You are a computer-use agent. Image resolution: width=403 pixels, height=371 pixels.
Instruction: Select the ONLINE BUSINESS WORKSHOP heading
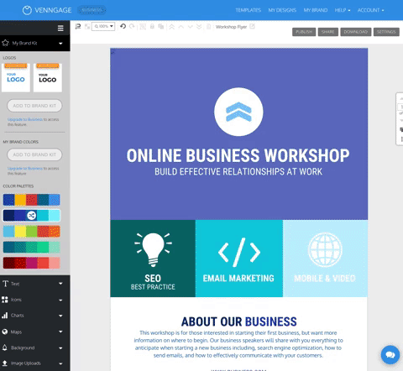(x=238, y=155)
